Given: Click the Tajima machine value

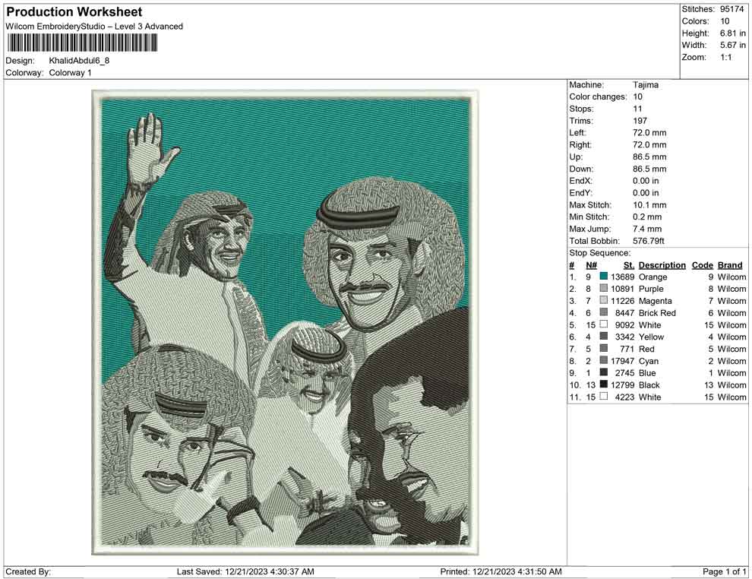Looking at the screenshot, I should click(x=645, y=85).
